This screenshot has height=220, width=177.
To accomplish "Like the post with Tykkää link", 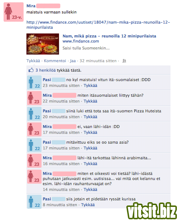I will pos(33,61).
